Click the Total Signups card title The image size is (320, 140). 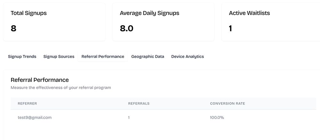pos(29,13)
